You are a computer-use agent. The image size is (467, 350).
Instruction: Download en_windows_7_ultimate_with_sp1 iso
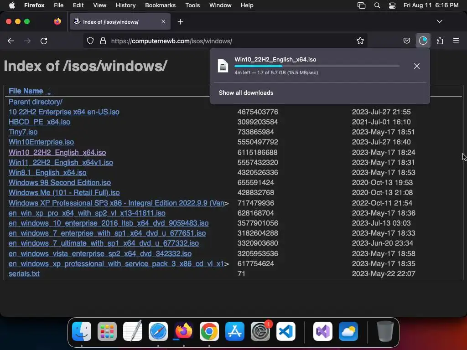tap(104, 243)
